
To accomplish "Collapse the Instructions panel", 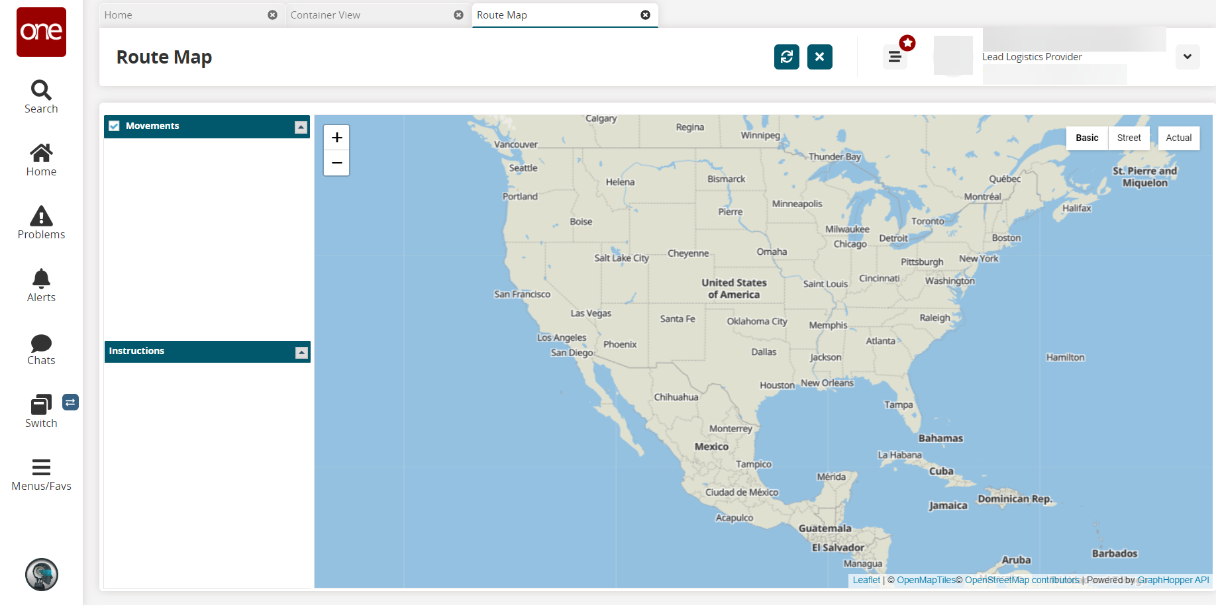I will click(301, 353).
